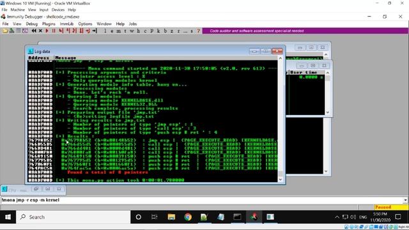The height and width of the screenshot is (230, 409).
Task: Show Breakpoints via 'b' toolbar button
Action: 165,31
